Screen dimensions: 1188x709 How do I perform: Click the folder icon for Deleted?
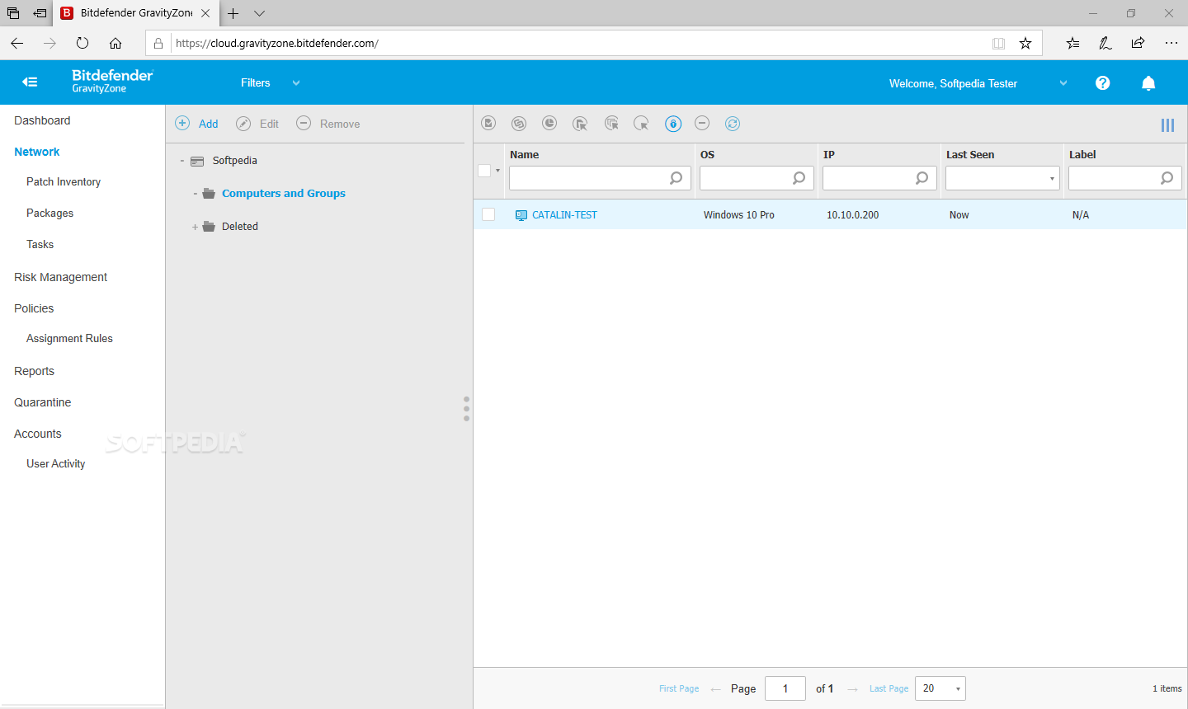point(209,227)
